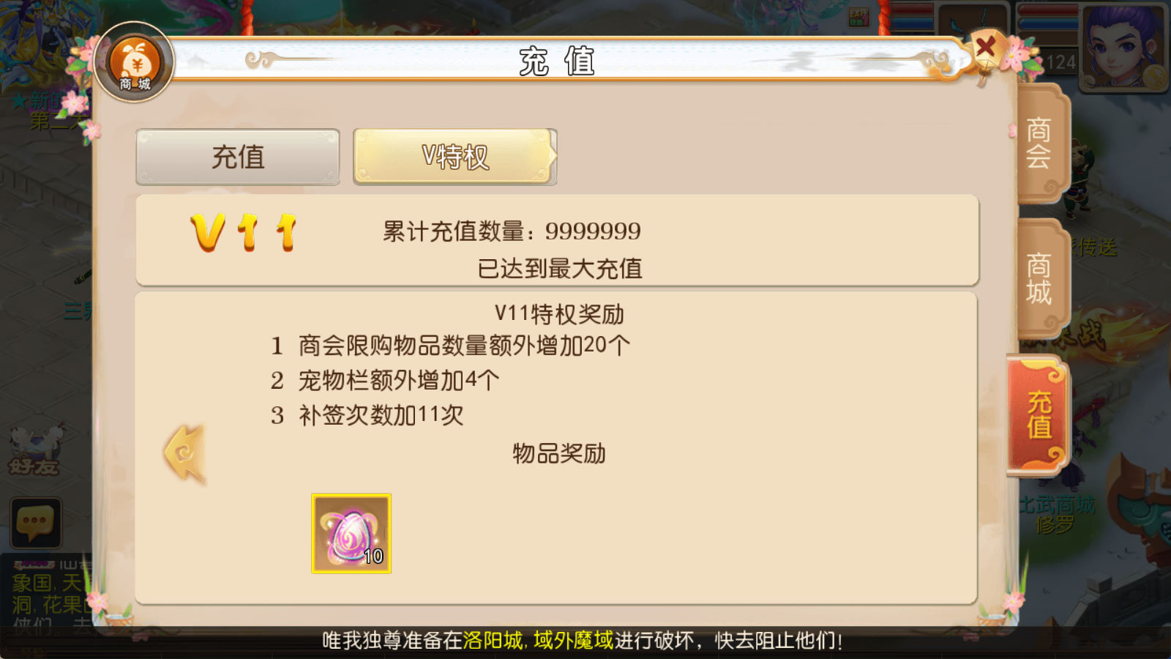Close the 充值 recharge window
The height and width of the screenshot is (659, 1171).
(x=986, y=48)
